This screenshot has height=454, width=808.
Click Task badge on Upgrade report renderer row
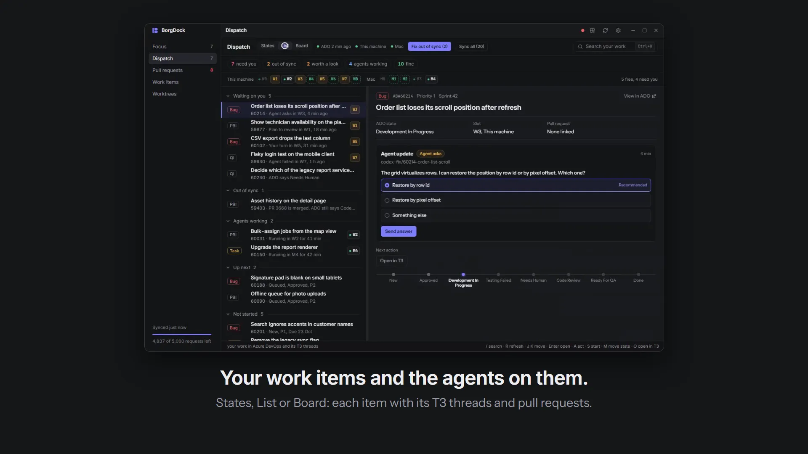234,251
